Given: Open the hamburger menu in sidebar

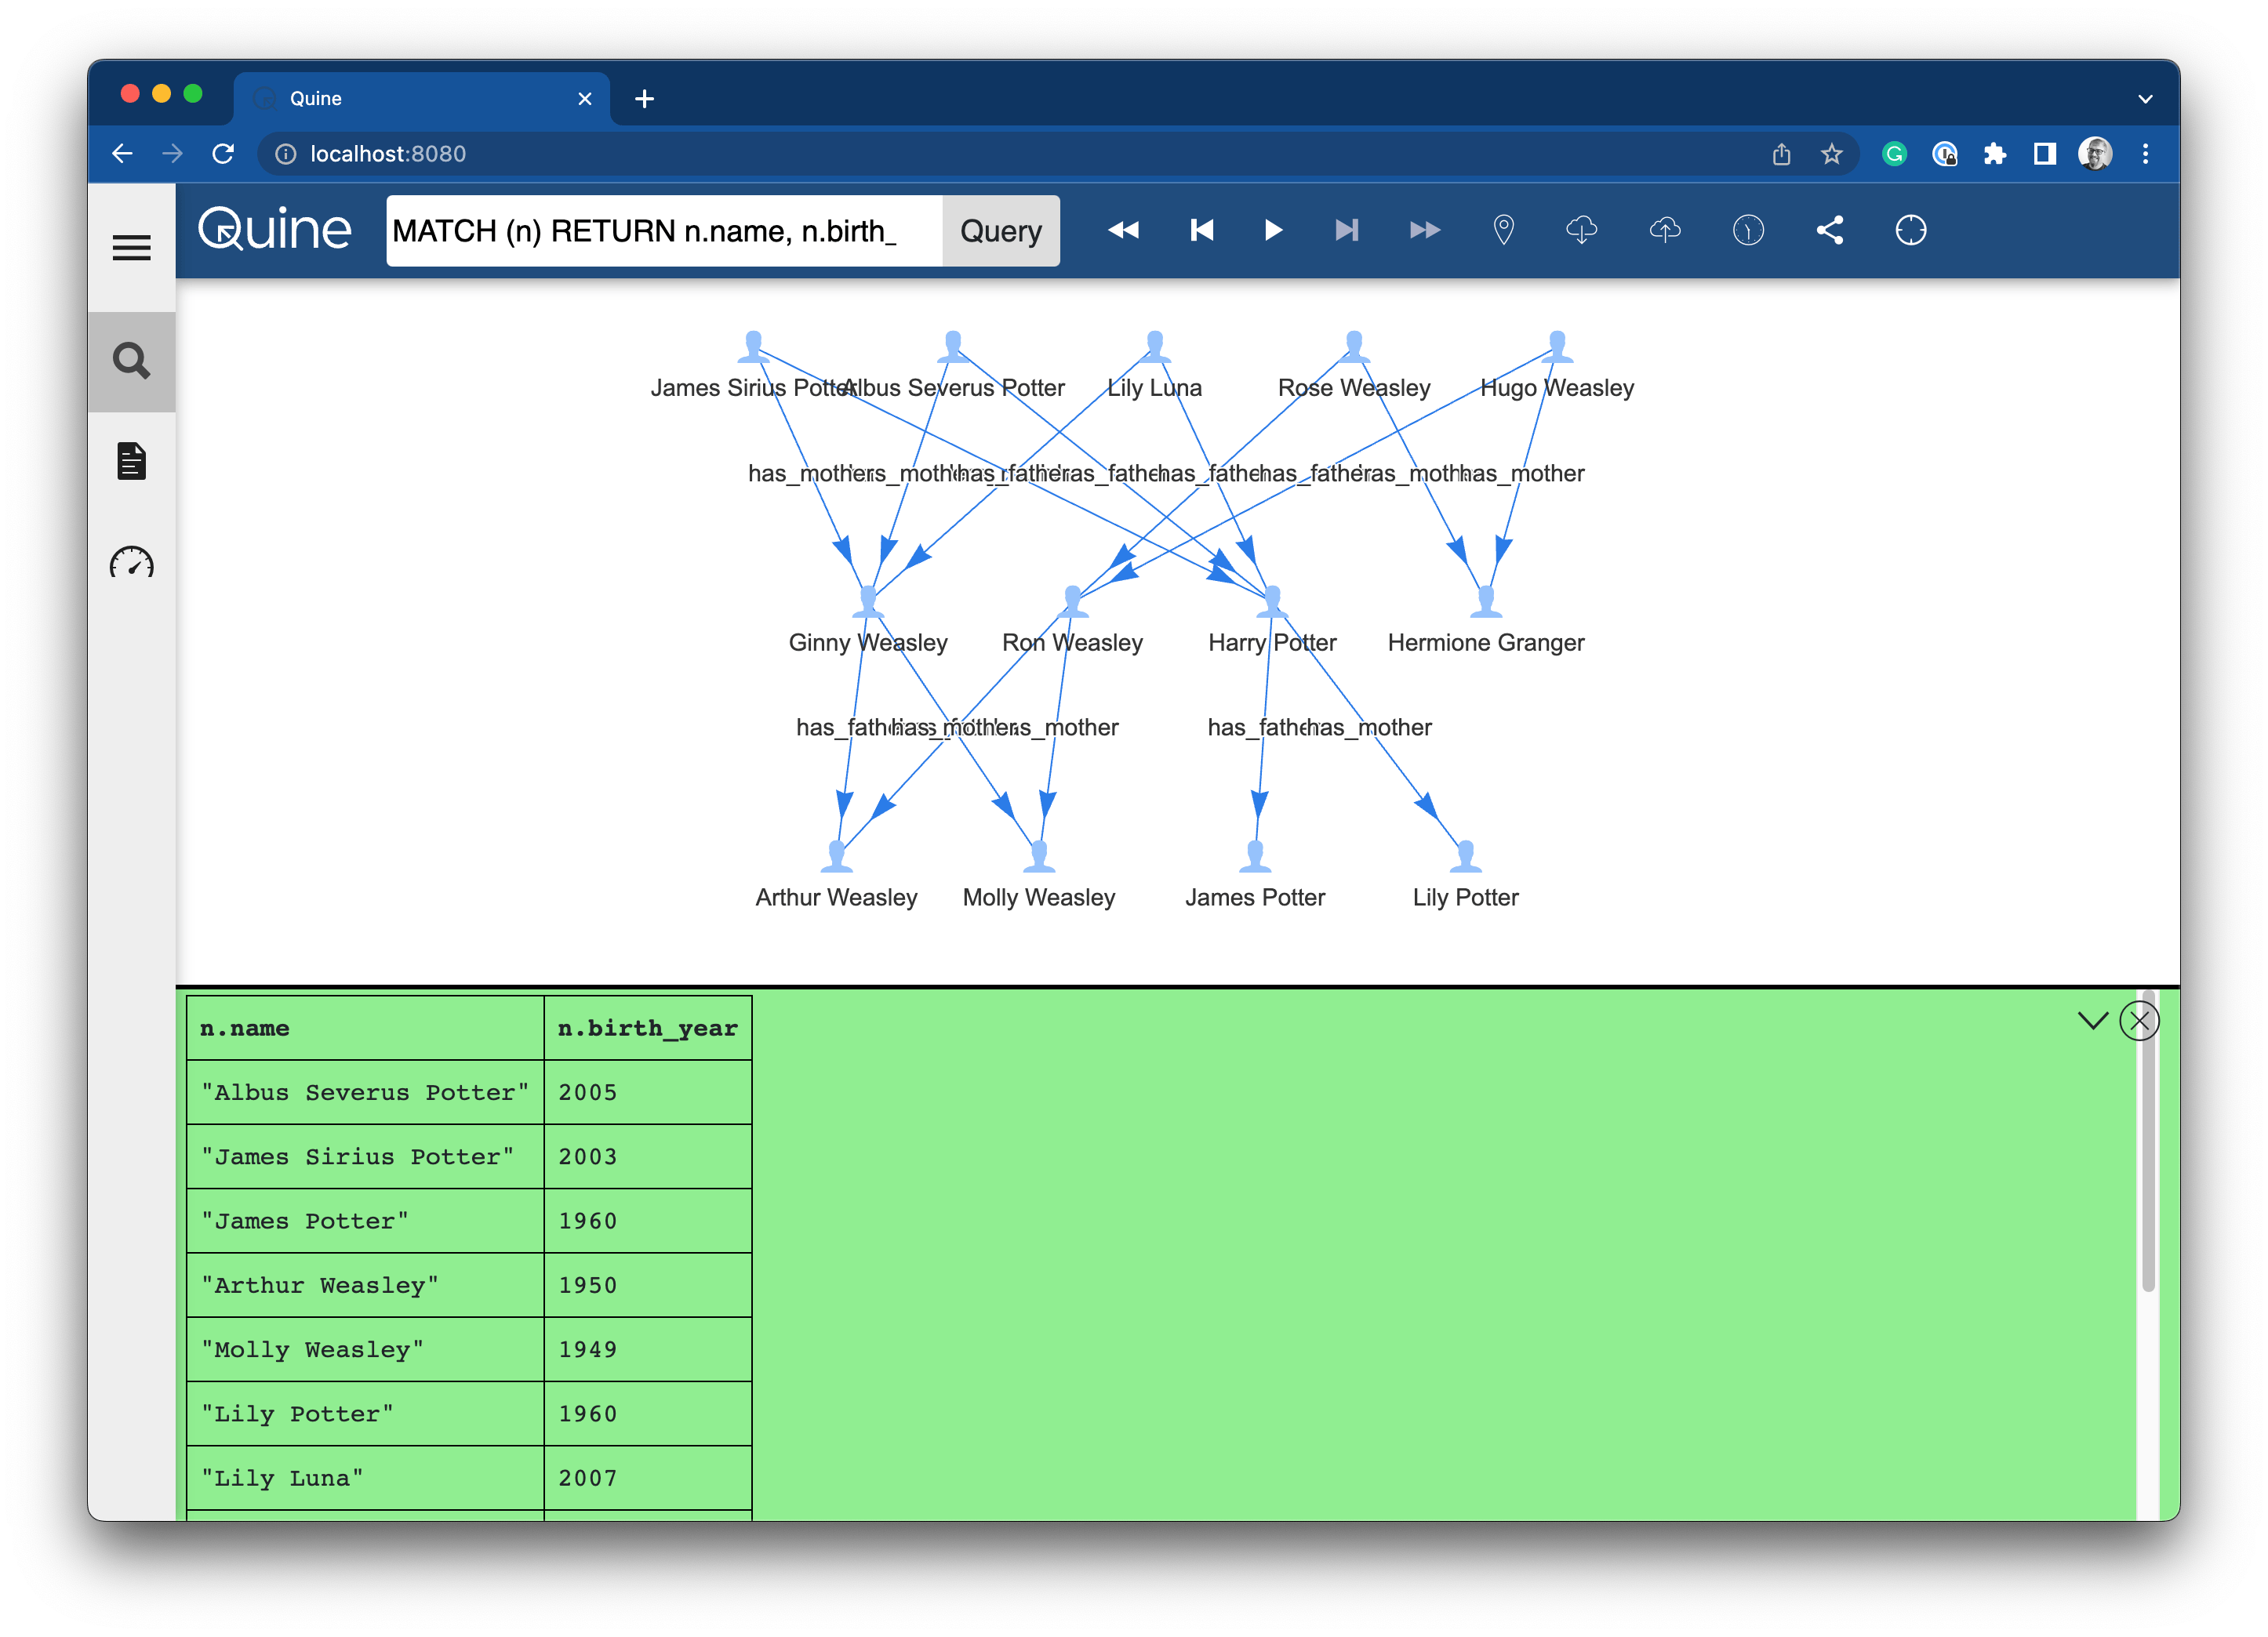Looking at the screenshot, I should 131,247.
